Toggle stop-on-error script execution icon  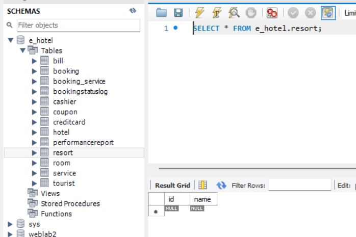(x=272, y=13)
